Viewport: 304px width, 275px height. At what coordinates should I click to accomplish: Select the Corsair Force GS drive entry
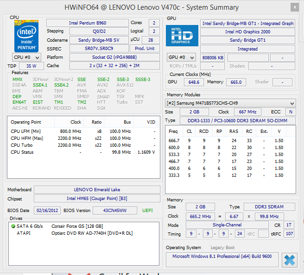coord(77,226)
